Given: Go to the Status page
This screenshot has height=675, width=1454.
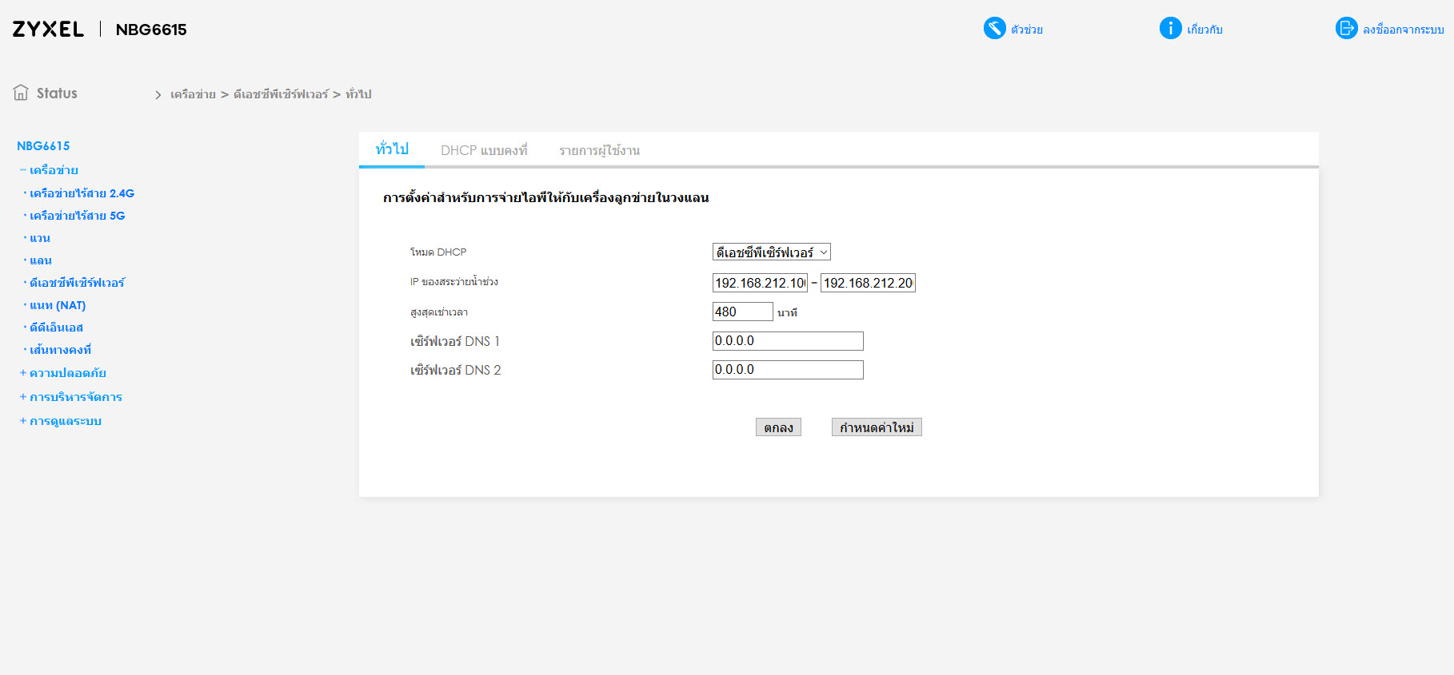Looking at the screenshot, I should pos(57,93).
